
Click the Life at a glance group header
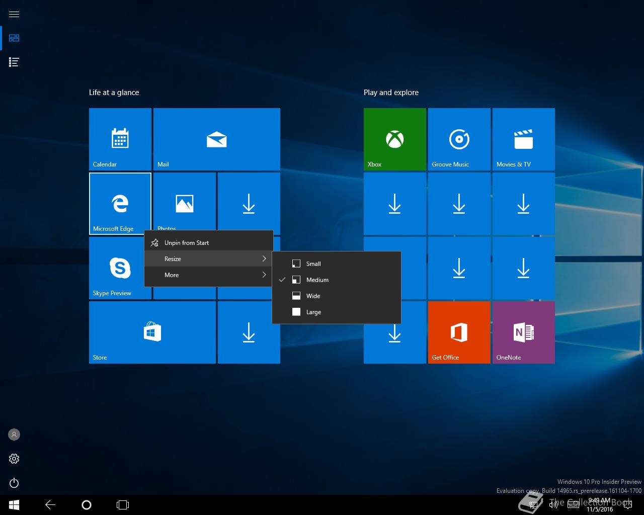pyautogui.click(x=114, y=93)
